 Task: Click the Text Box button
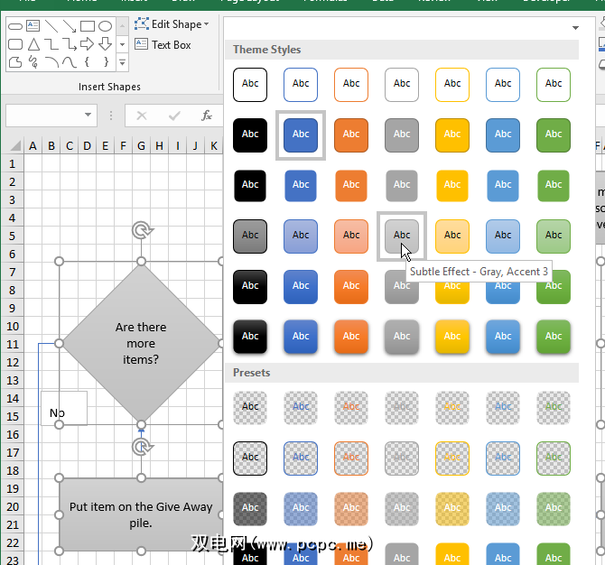tap(163, 45)
